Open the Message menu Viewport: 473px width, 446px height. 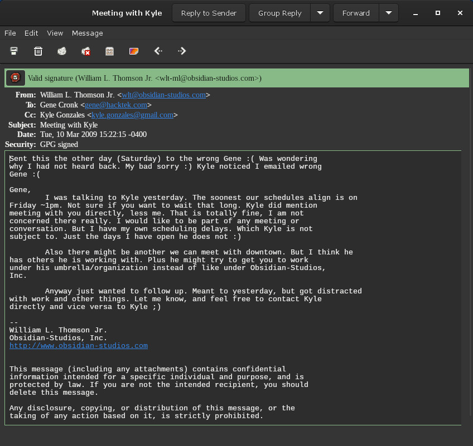point(87,33)
